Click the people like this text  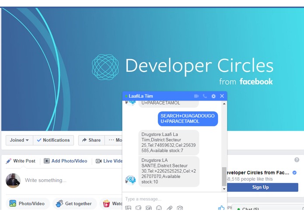(x=250, y=179)
